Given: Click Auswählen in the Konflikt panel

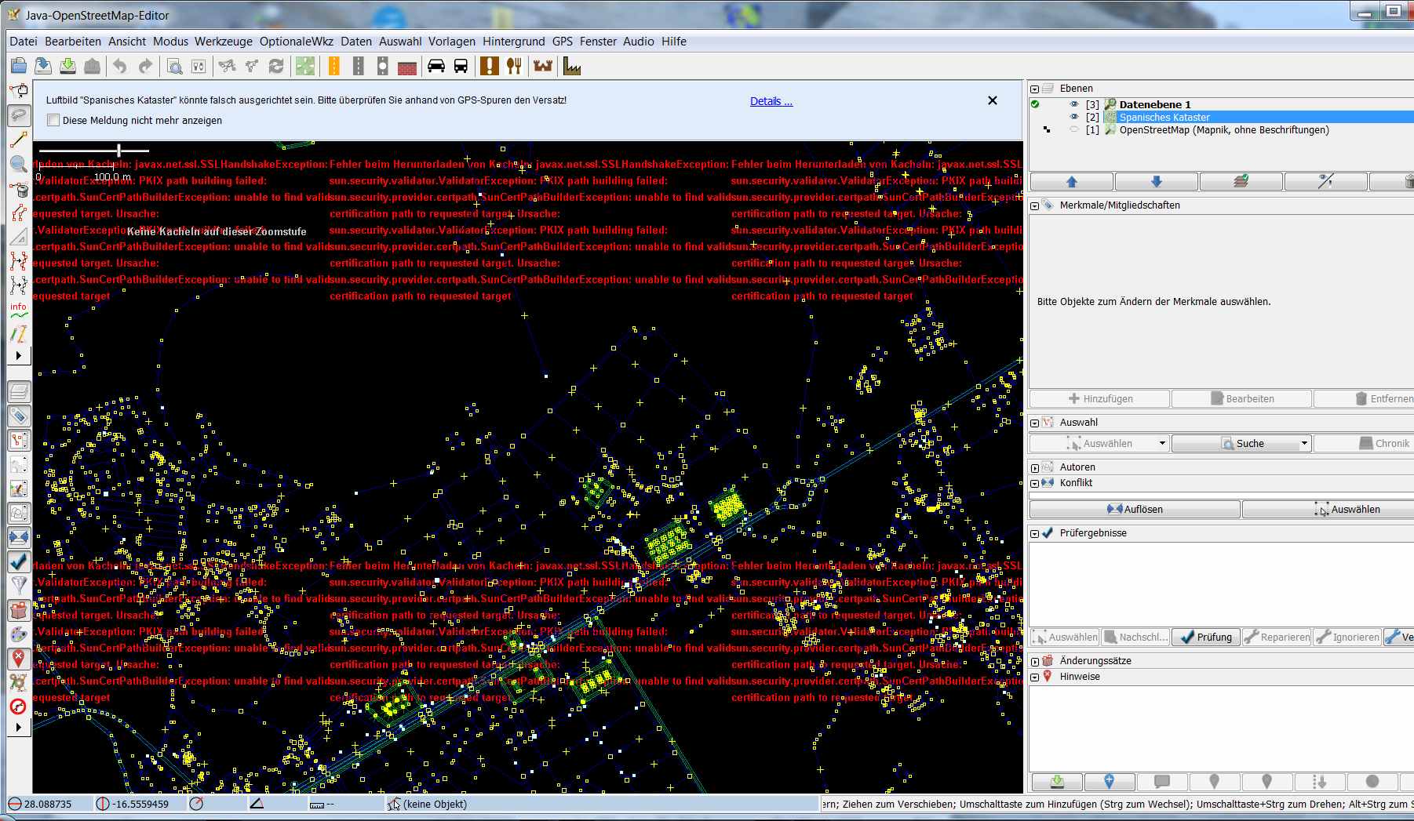Looking at the screenshot, I should (1328, 509).
